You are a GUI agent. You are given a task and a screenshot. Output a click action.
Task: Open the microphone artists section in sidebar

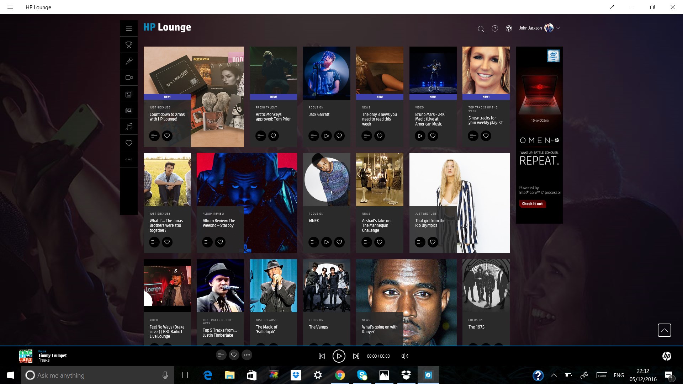129,61
